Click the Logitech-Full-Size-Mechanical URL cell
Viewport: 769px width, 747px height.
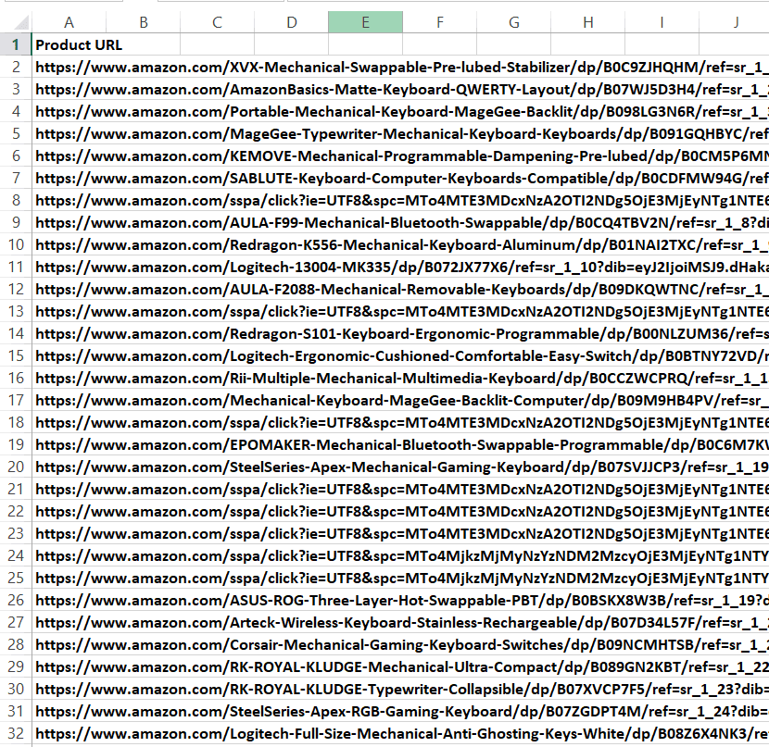(400, 733)
